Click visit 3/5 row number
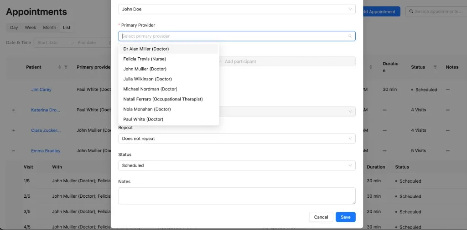 click(x=27, y=212)
